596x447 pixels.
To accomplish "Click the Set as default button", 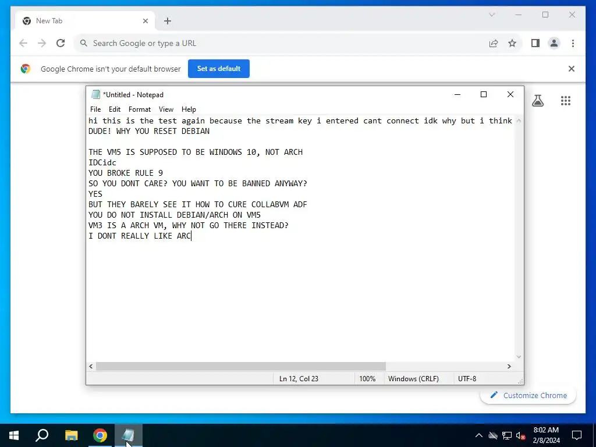I will tap(219, 69).
